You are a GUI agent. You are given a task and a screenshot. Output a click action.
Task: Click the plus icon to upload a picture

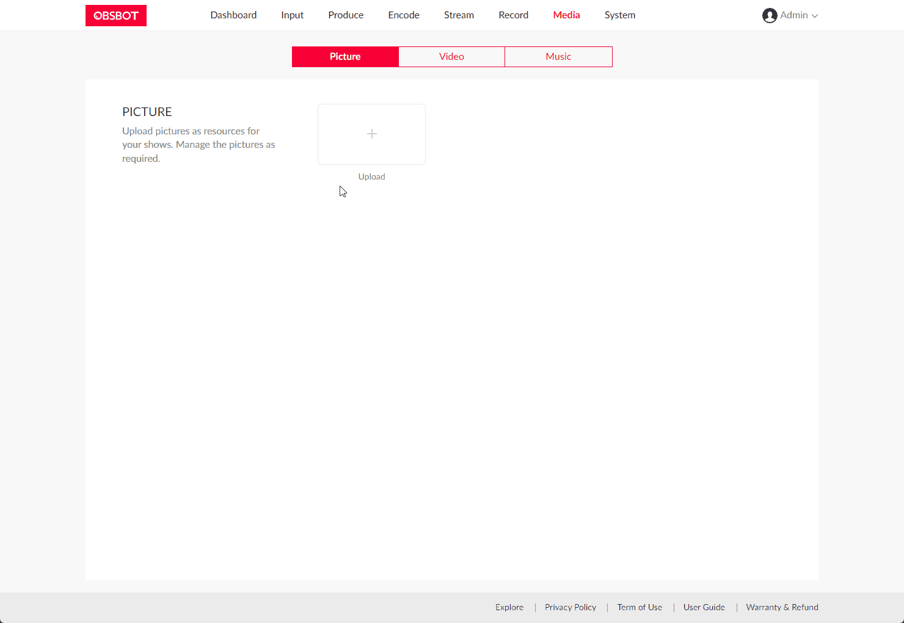371,134
